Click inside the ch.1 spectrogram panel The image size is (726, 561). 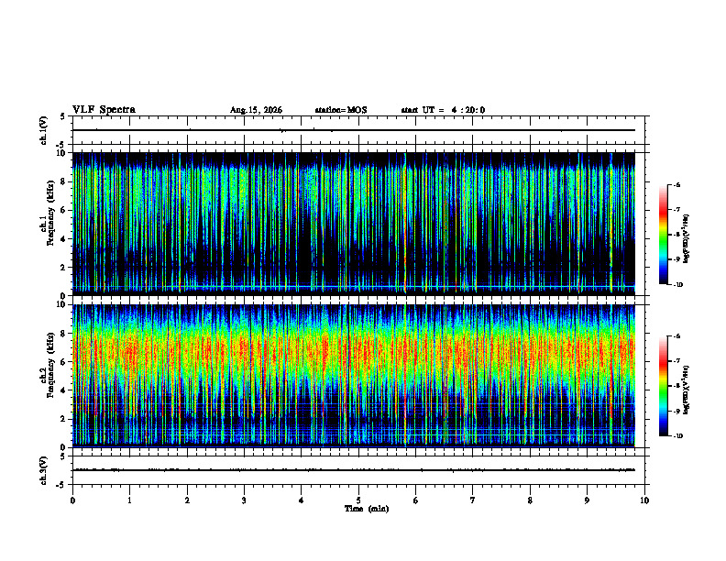[354, 224]
